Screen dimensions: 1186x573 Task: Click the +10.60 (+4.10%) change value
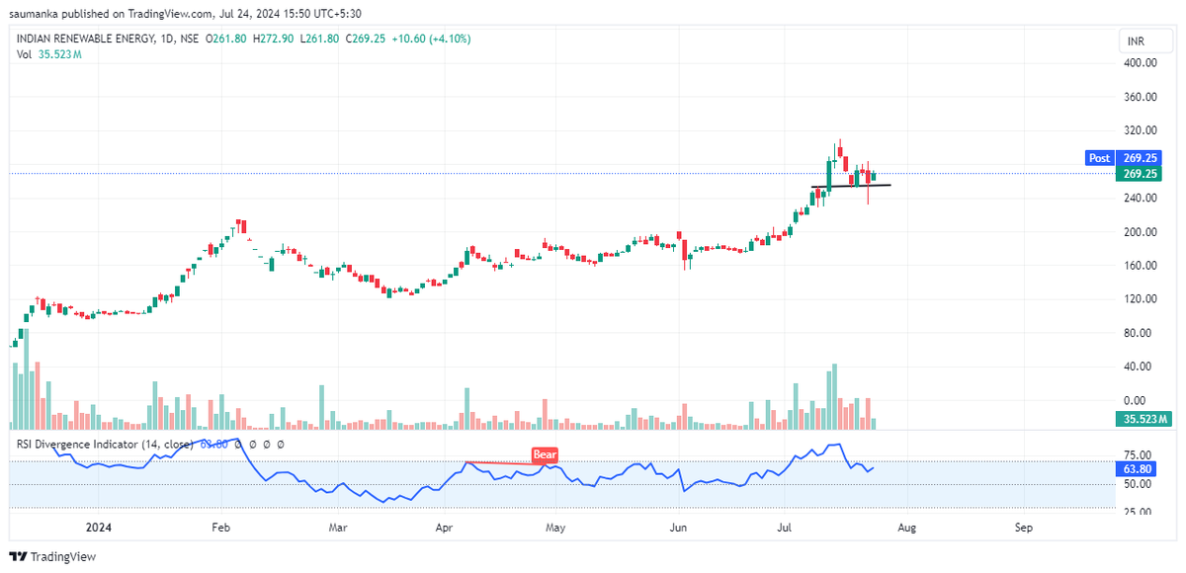431,40
